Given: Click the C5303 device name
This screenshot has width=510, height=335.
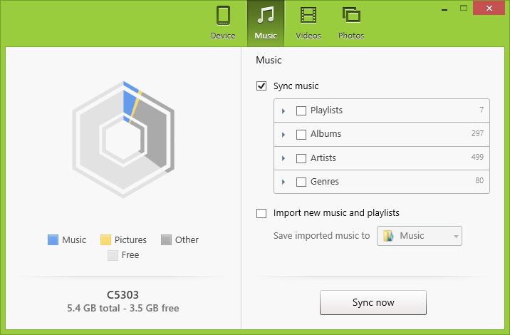Looking at the screenshot, I should (x=123, y=294).
